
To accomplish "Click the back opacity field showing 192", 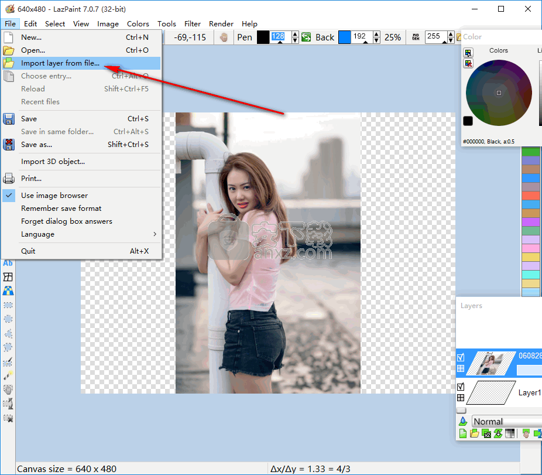I will (362, 37).
